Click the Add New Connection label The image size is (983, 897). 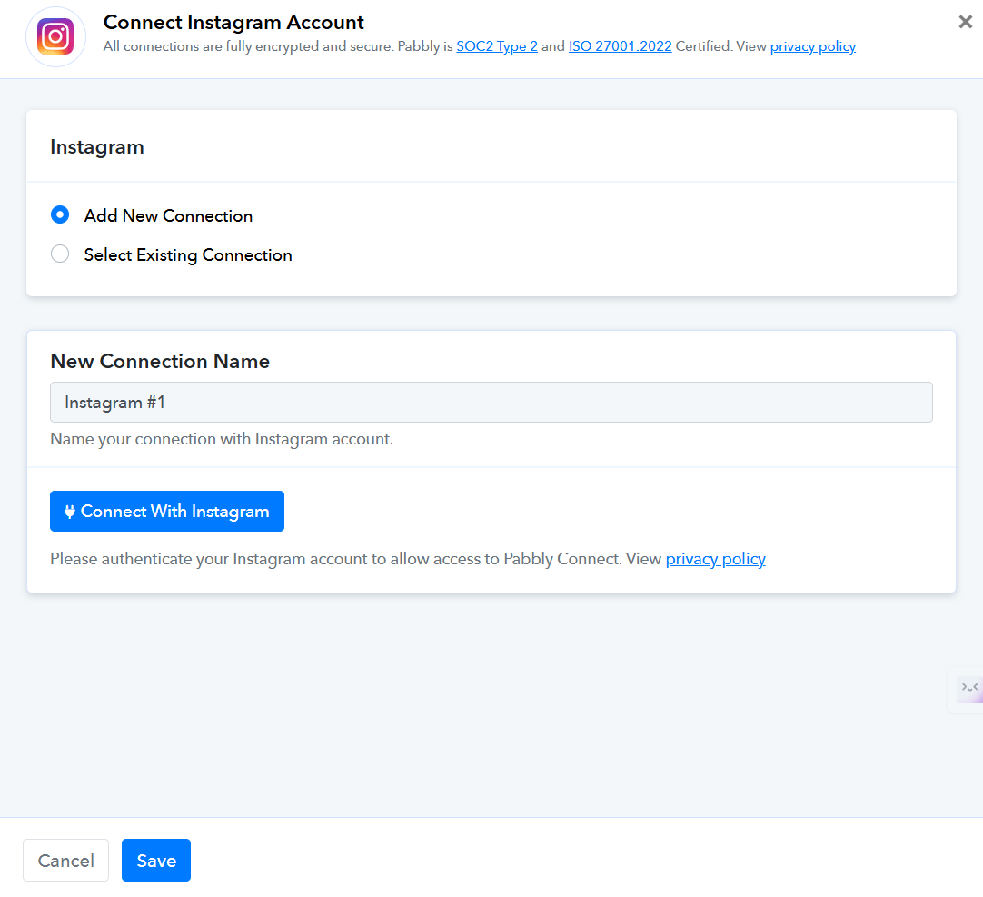point(168,215)
